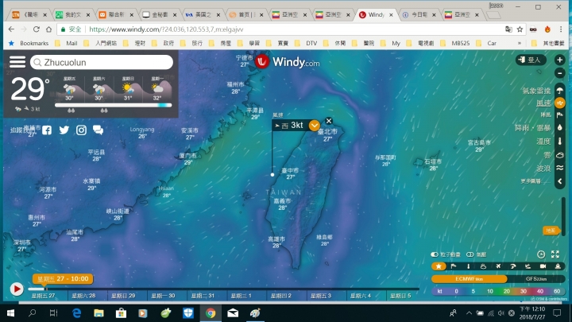This screenshot has width=572, height=322.
Task: Enter fullscreen map mode
Action: click(x=555, y=254)
